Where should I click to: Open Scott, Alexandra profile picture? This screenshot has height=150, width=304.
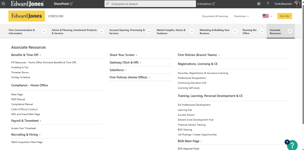(297, 4)
